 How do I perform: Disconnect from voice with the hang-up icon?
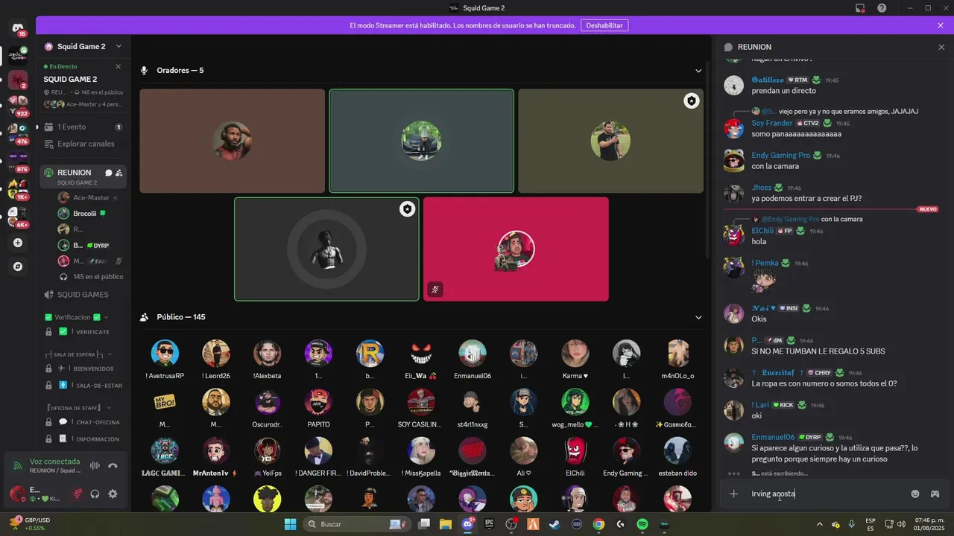pyautogui.click(x=113, y=466)
